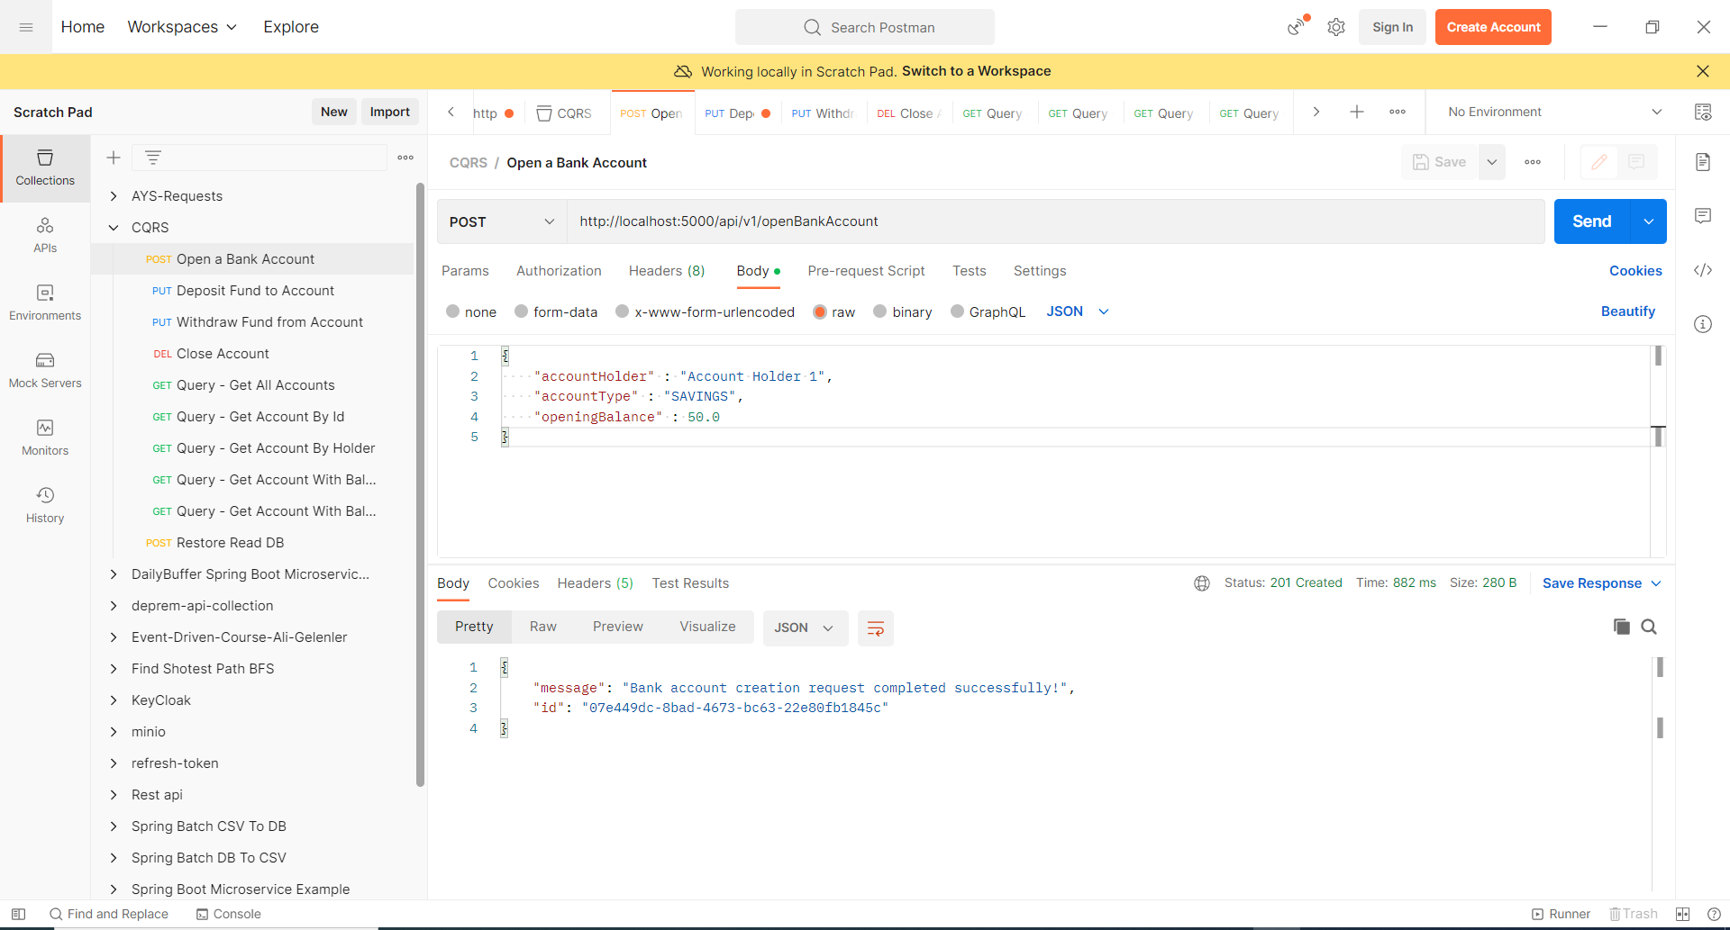Open the Monitors sidebar panel
This screenshot has height=930, width=1730.
pos(45,438)
